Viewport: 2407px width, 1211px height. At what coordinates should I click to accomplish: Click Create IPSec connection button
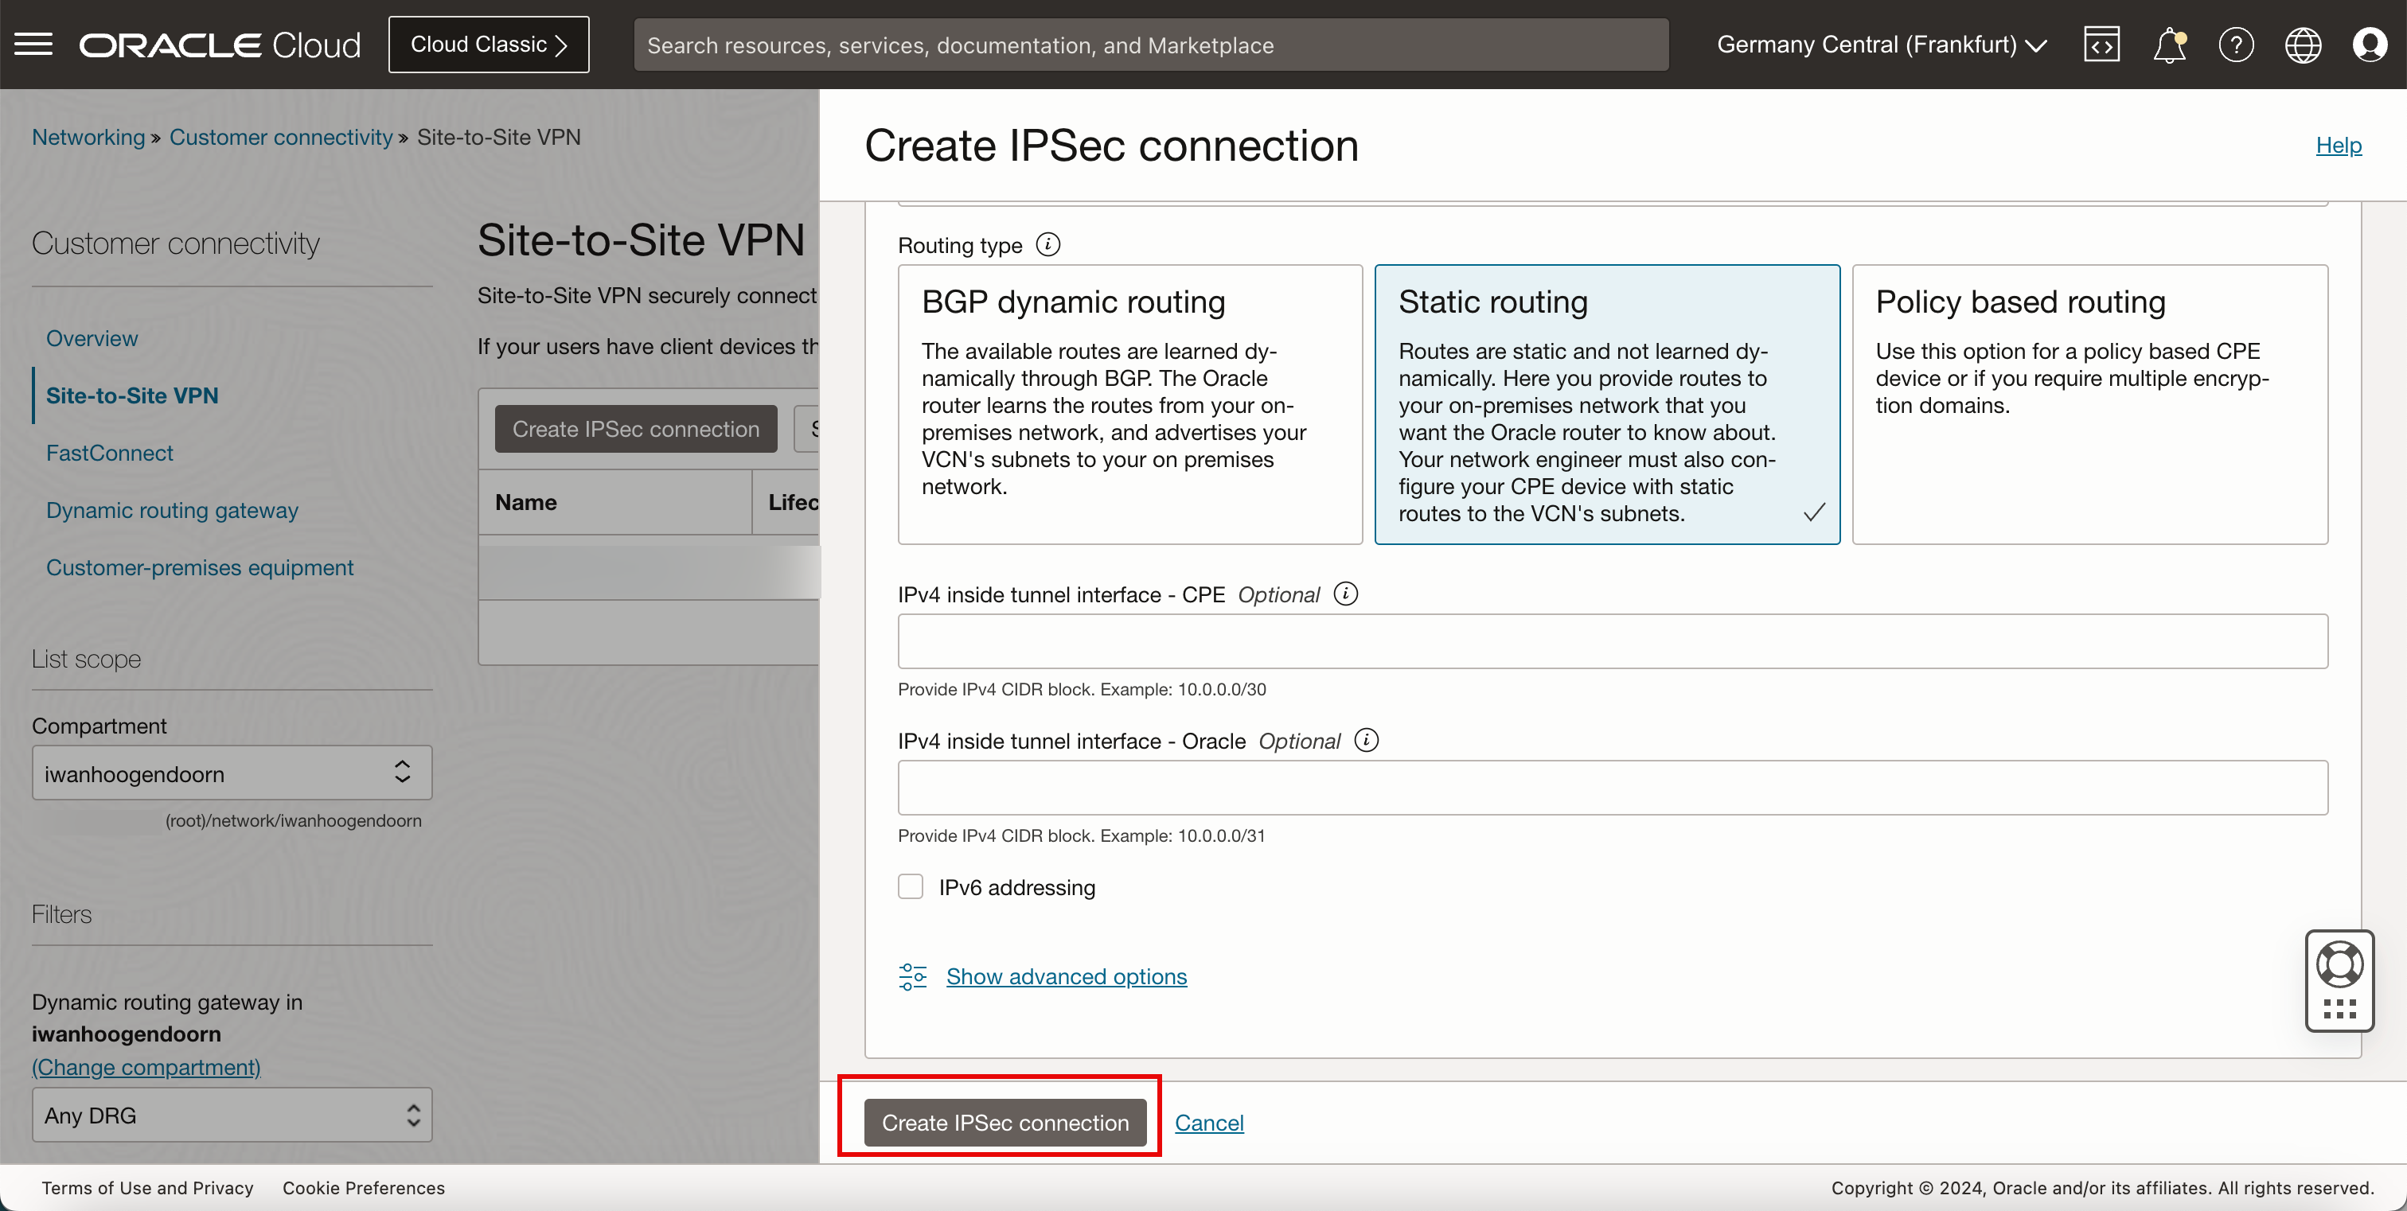1006,1121
